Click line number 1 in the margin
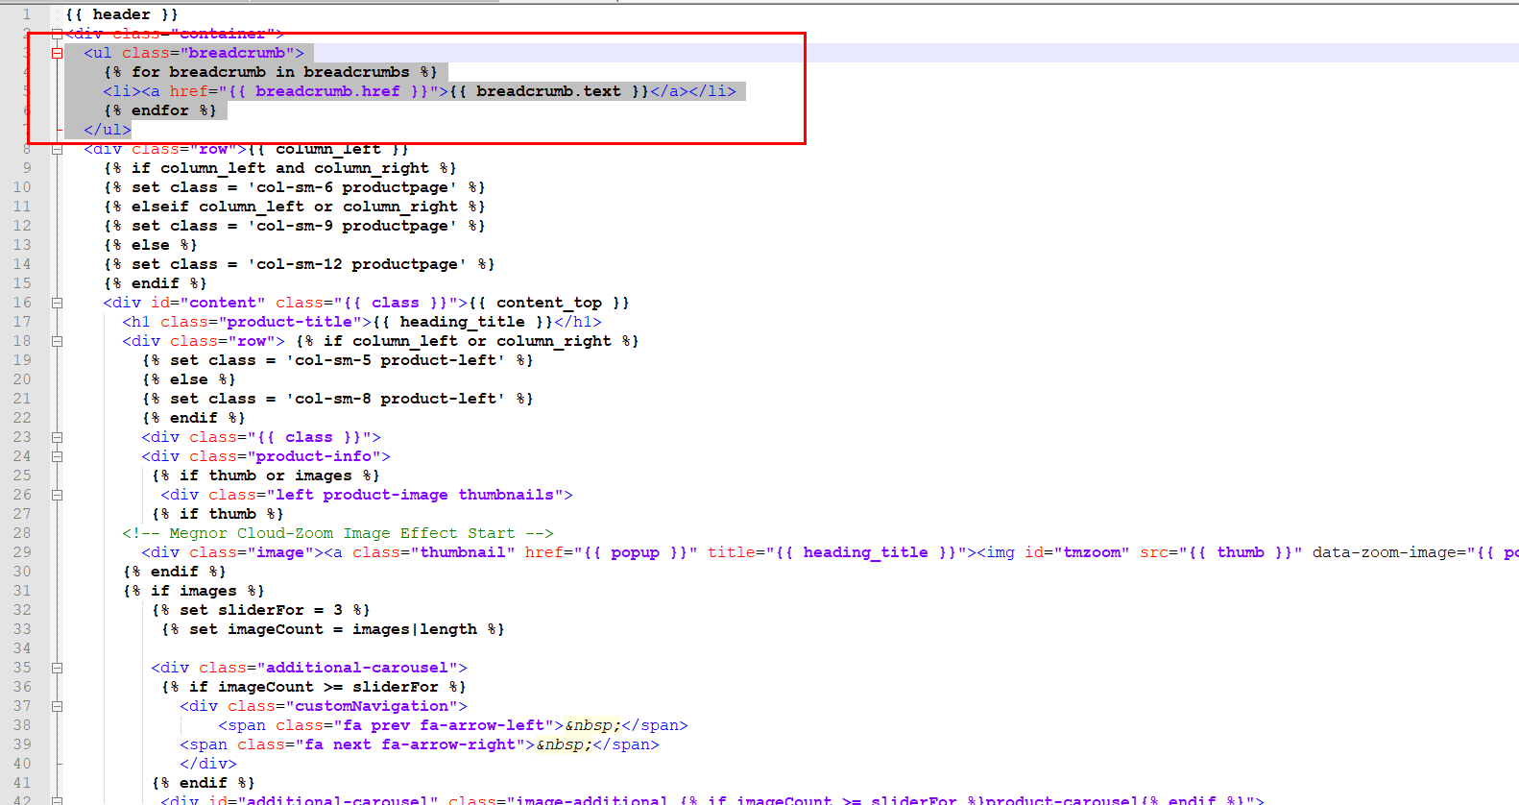 click(27, 14)
